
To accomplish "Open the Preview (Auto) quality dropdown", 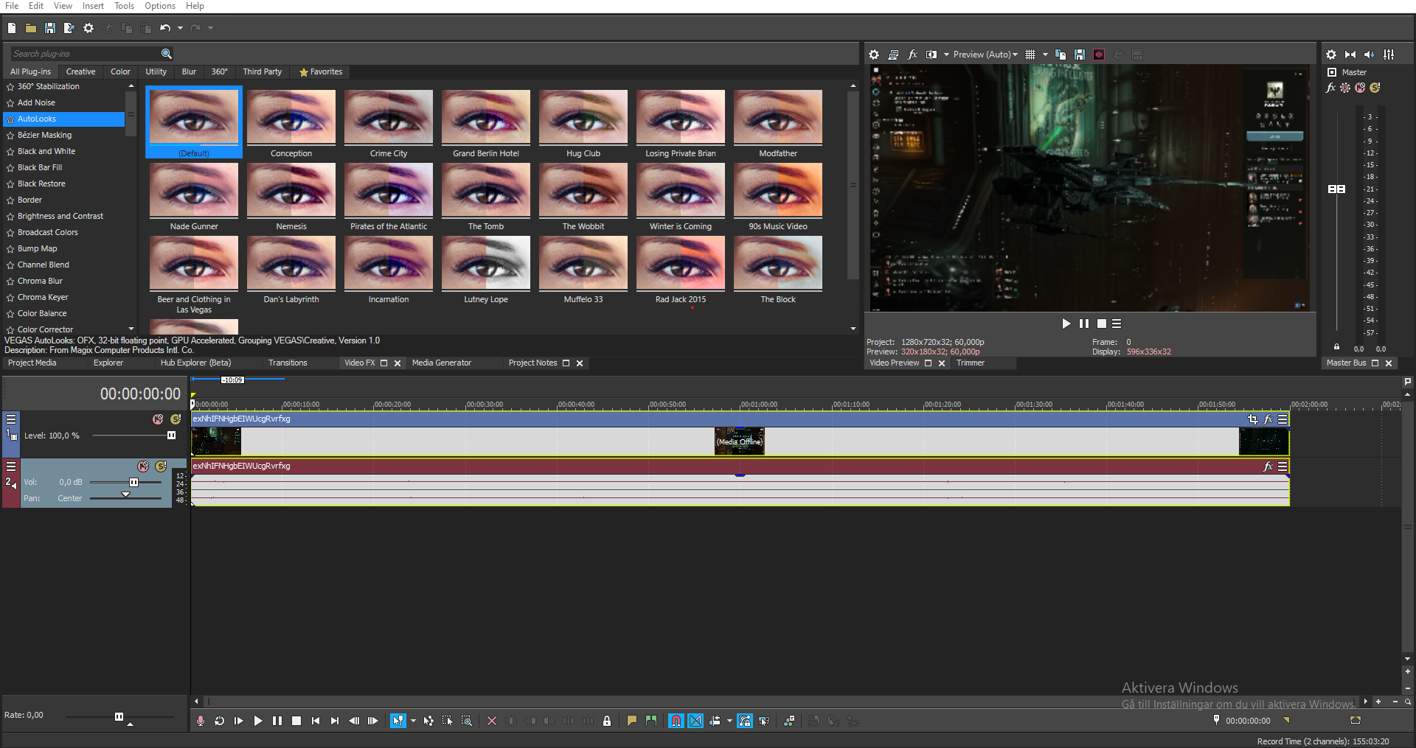I will click(x=985, y=55).
